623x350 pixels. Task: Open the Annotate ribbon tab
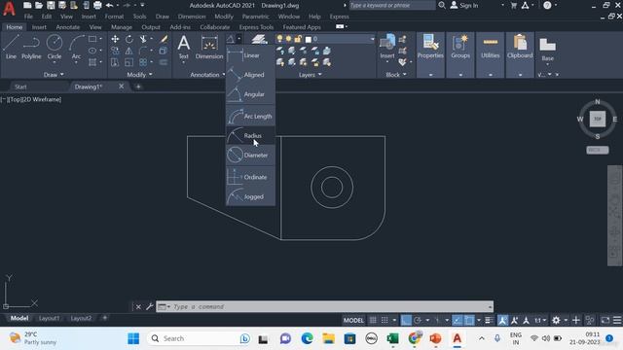point(67,27)
